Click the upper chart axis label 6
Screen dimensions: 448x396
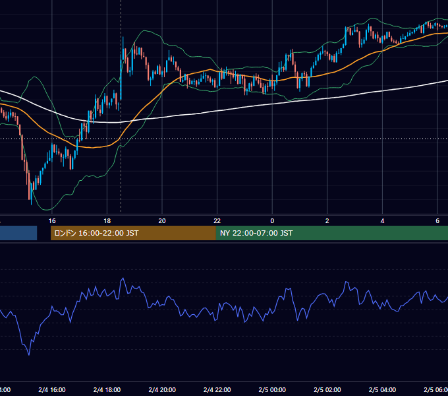437,220
